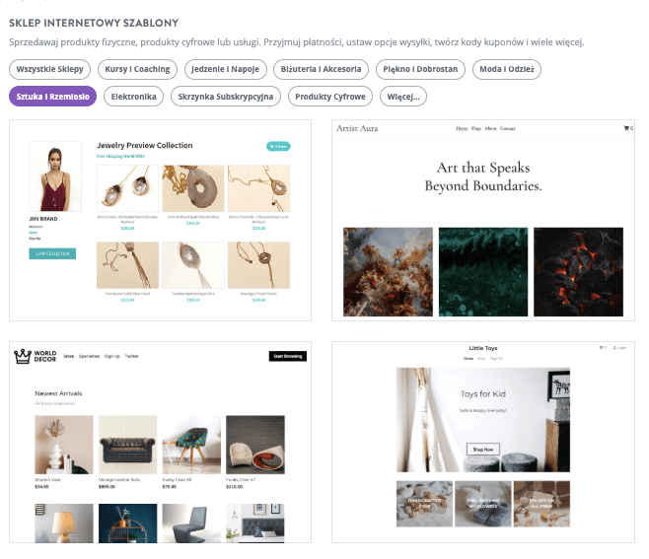The image size is (649, 559).
Task: Select Skrzynka Subskrypcyjna filter
Action: click(x=226, y=97)
